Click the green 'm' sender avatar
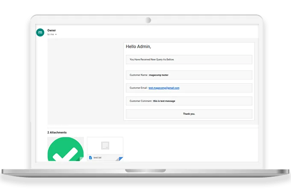Viewport: 291px width, 192px height. coord(40,32)
